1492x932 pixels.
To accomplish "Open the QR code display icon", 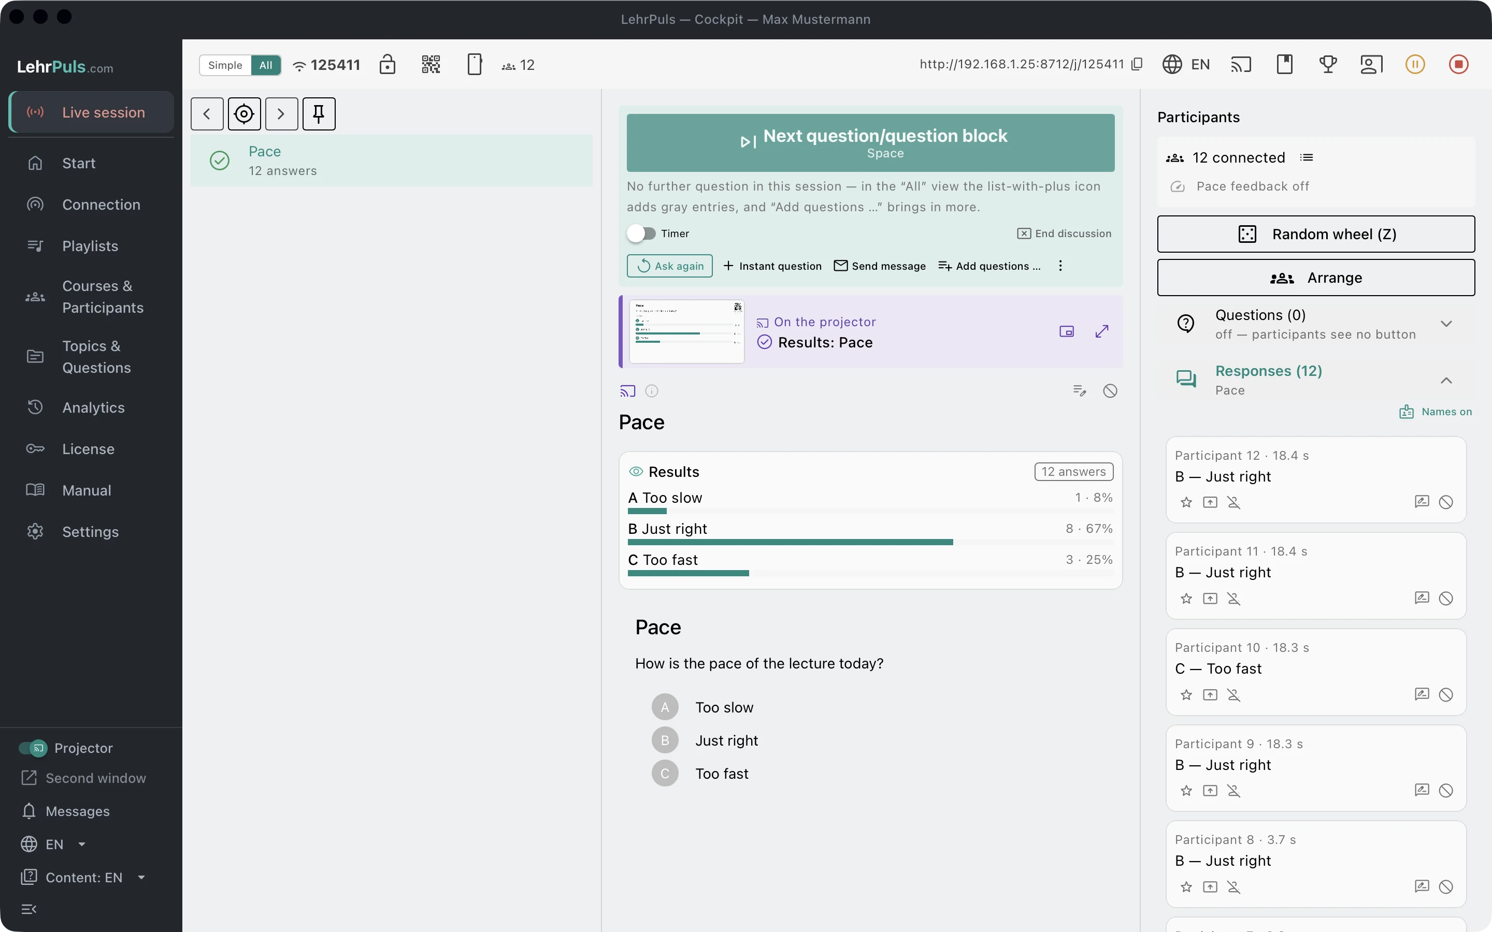I will pos(431,64).
